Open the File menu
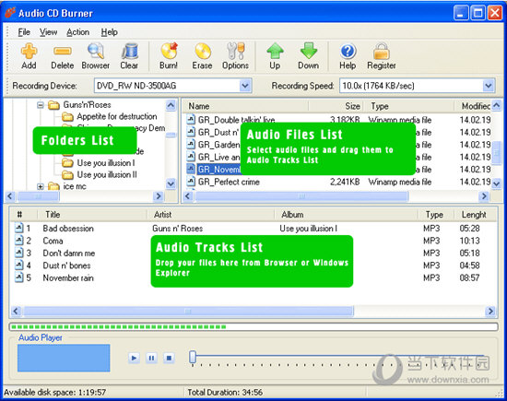The image size is (507, 401). (x=24, y=32)
